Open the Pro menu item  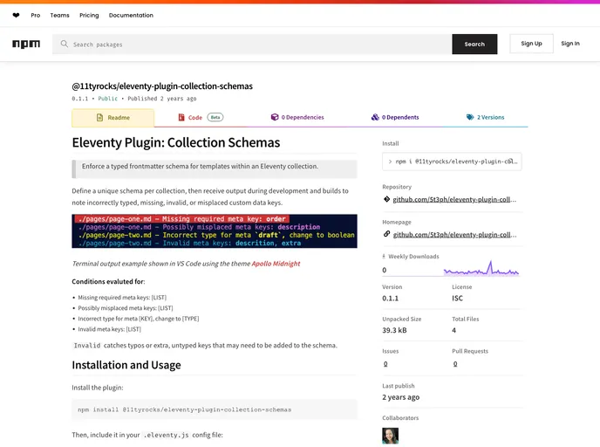click(x=35, y=15)
